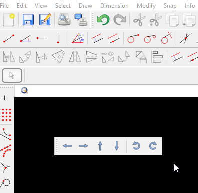Screen dimensions: 198x193
Task: Select the Tangent between two circles tool
Action: [x=150, y=39]
